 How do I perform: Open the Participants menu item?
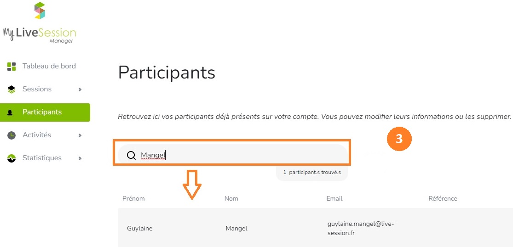coord(45,112)
